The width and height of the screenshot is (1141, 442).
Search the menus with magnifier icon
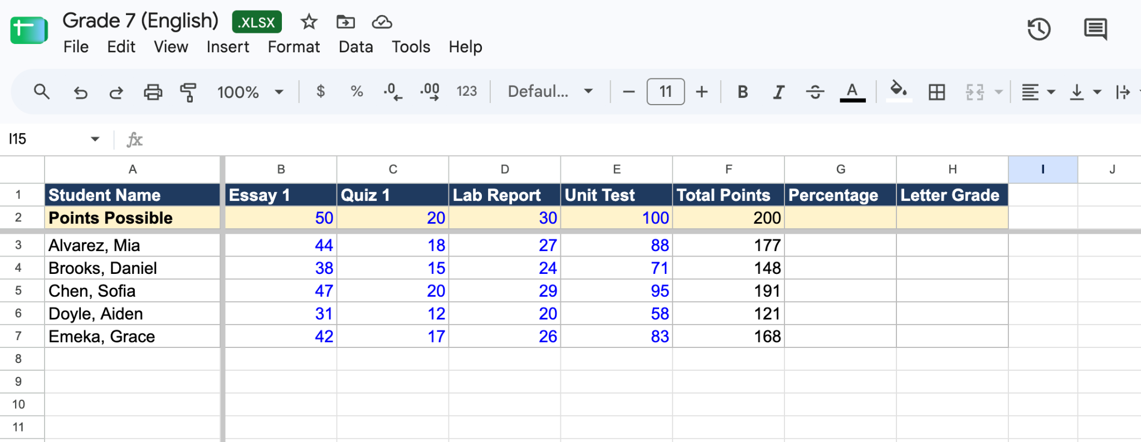tap(42, 92)
